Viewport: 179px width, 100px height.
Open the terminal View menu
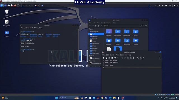[36, 28]
